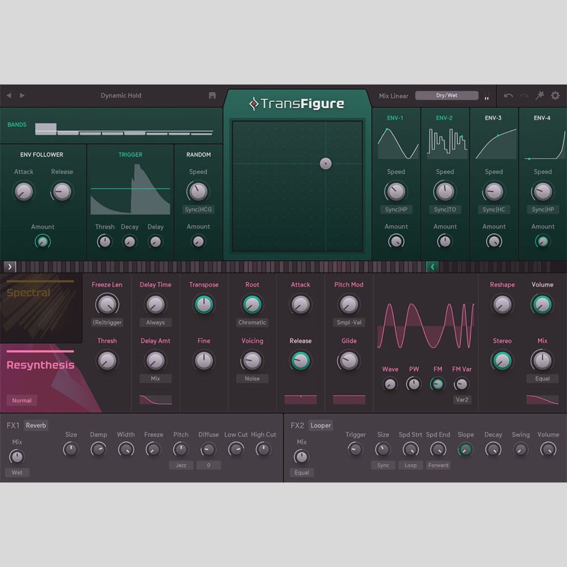Click the TransFigure logo
Screen dimensions: 567x567
click(297, 103)
